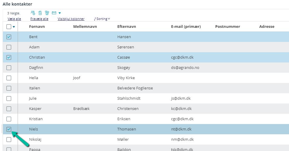Click the surname Belvedere Fogliense
The width and height of the screenshot is (289, 151).
pos(135,88)
